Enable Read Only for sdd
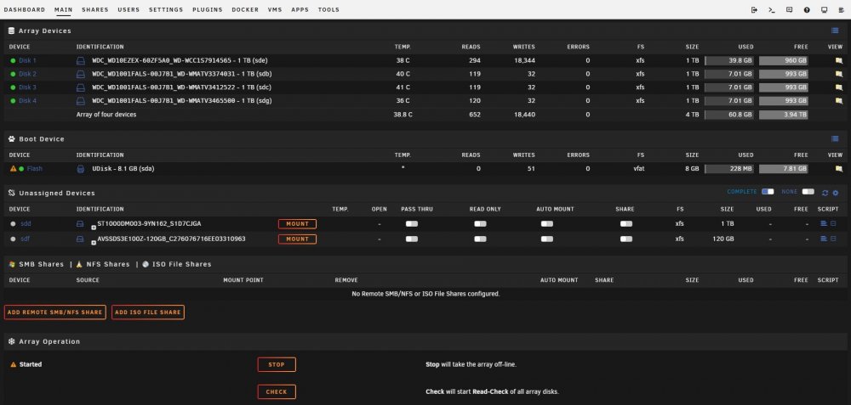The height and width of the screenshot is (405, 851). (480, 223)
